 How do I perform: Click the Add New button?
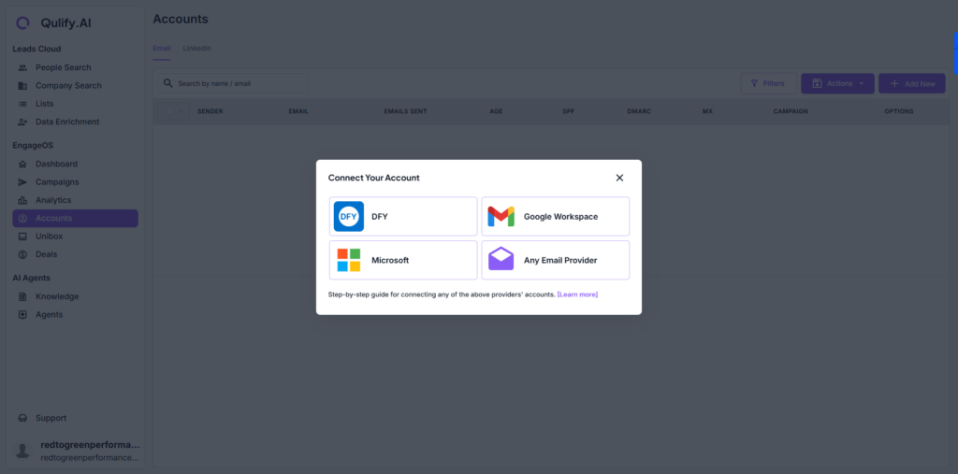point(912,84)
